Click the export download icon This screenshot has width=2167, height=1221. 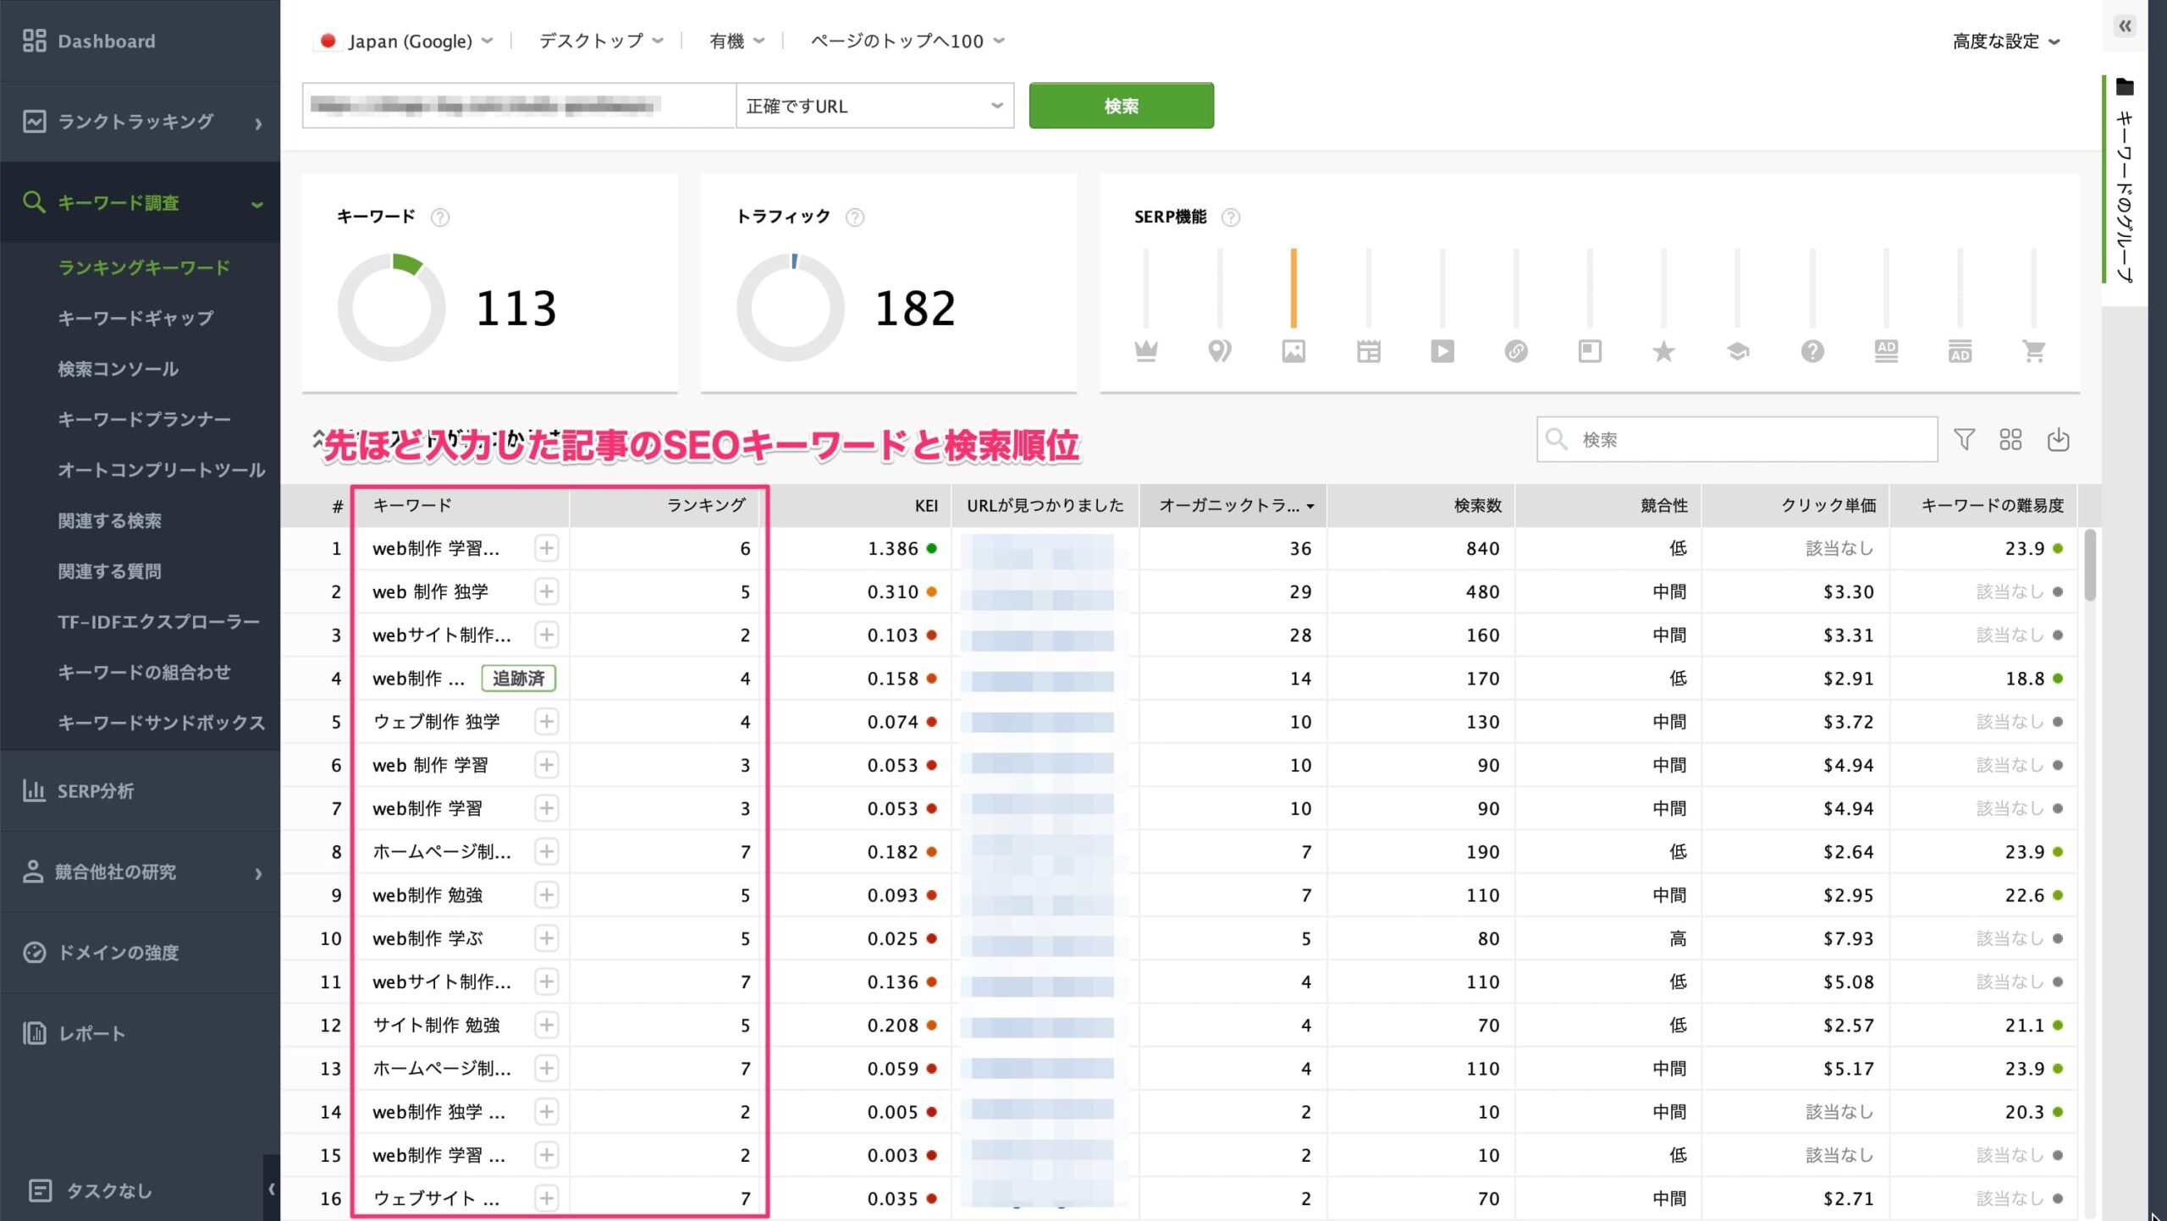(2058, 439)
